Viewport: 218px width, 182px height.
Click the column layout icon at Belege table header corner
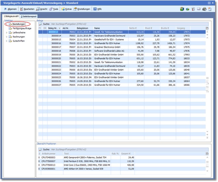click(x=207, y=28)
